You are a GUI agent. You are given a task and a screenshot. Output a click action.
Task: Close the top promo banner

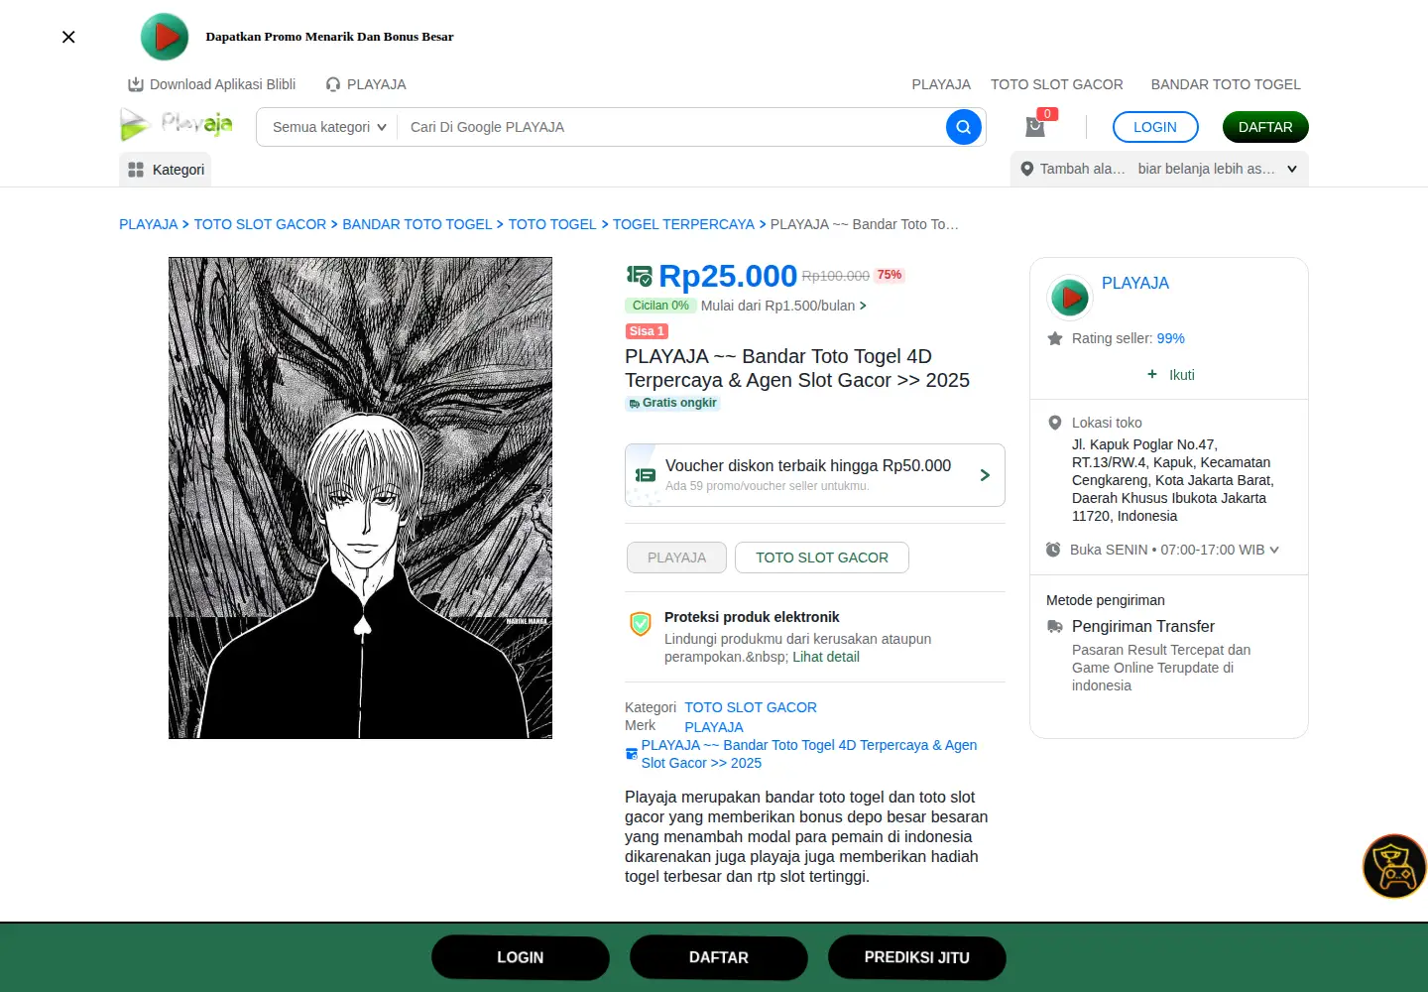pyautogui.click(x=68, y=37)
